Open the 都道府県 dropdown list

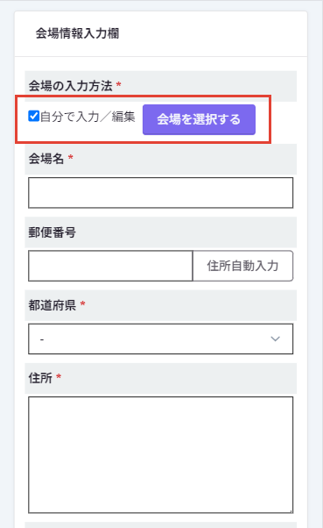tap(161, 339)
